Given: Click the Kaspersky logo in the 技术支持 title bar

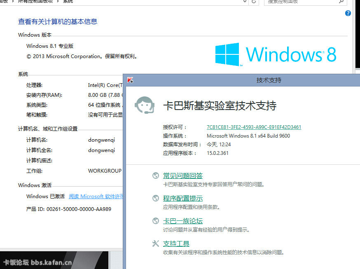Looking at the screenshot, I should (130, 80).
